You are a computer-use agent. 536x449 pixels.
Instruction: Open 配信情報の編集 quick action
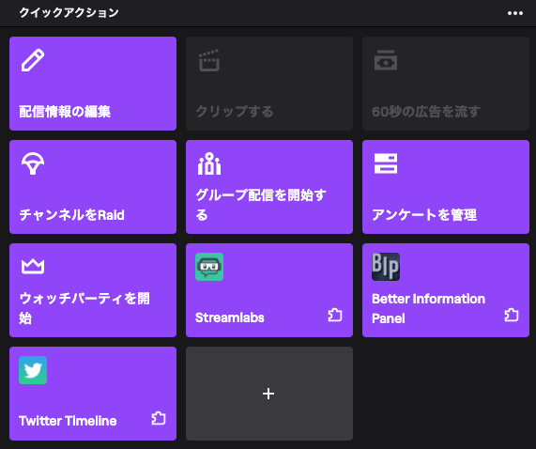click(x=93, y=84)
